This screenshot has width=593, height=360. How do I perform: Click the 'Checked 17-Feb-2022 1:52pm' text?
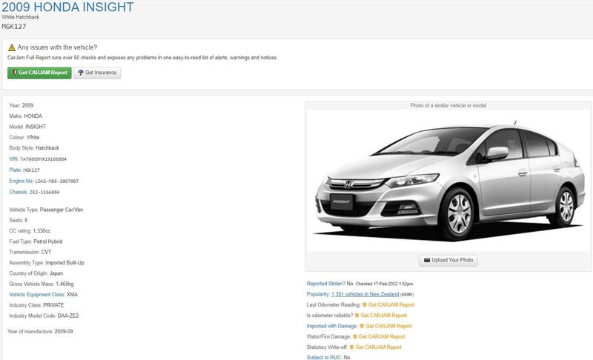(x=385, y=284)
